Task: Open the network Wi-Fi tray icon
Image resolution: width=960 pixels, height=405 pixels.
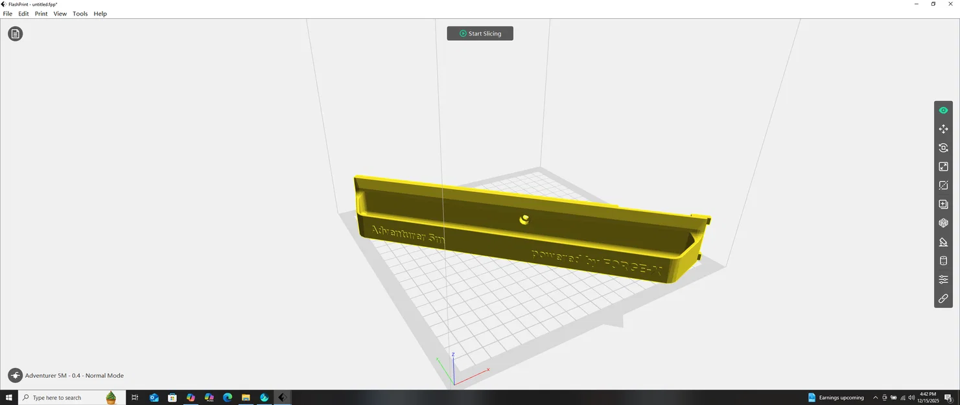Action: click(902, 398)
